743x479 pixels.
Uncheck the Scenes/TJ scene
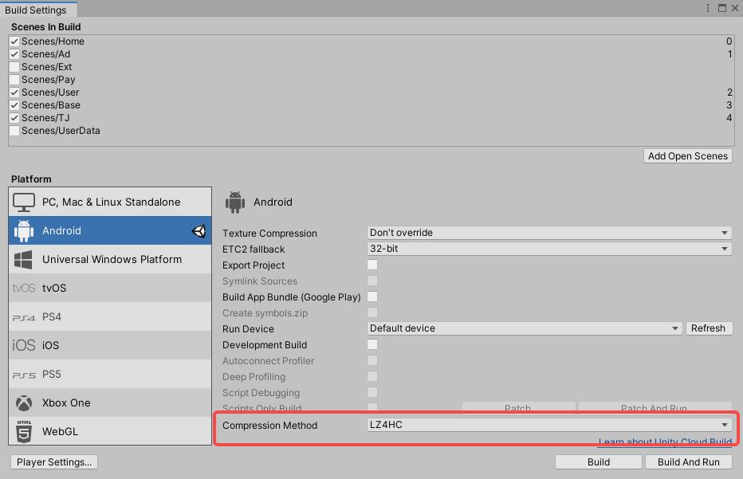[x=14, y=118]
